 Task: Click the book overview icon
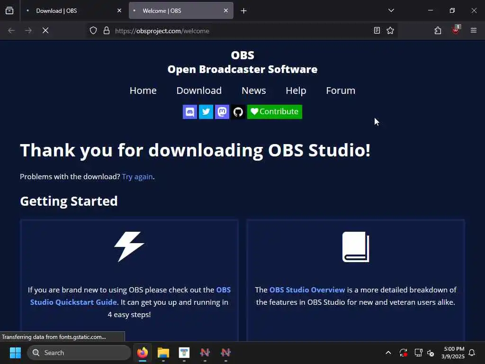(356, 246)
